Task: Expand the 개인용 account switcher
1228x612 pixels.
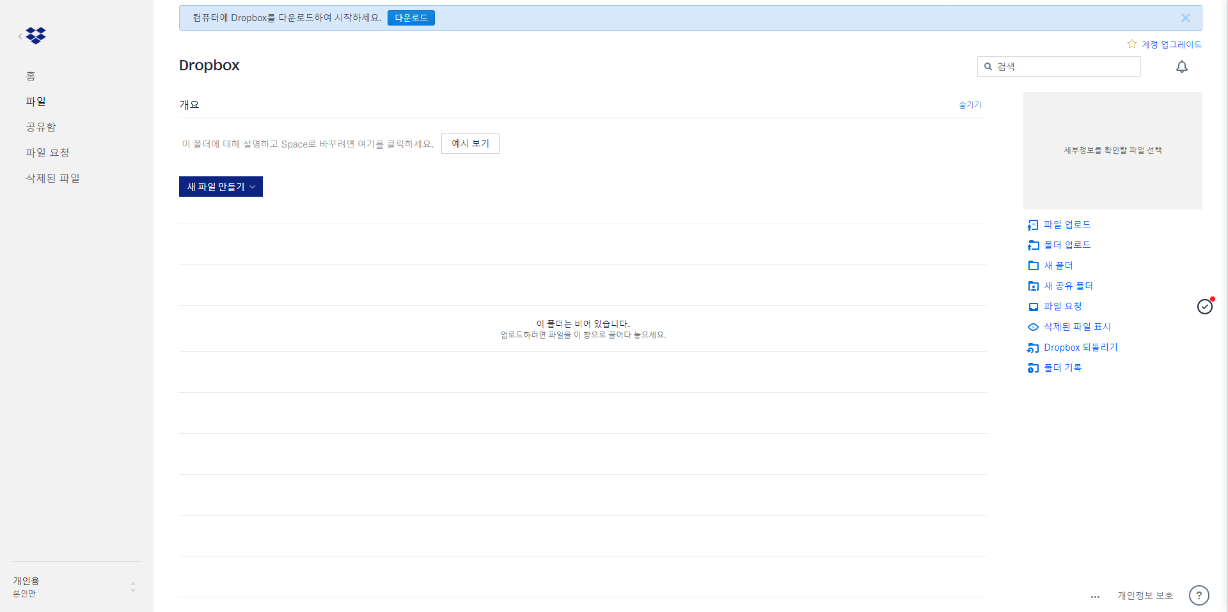Action: 77,586
